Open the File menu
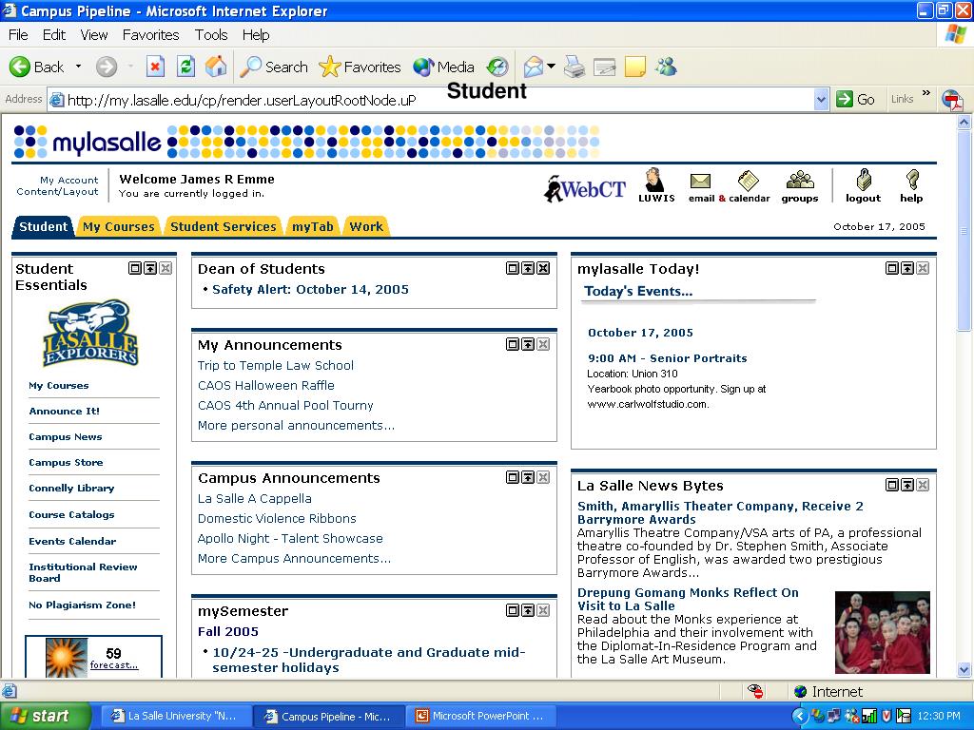The height and width of the screenshot is (730, 974). click(18, 35)
